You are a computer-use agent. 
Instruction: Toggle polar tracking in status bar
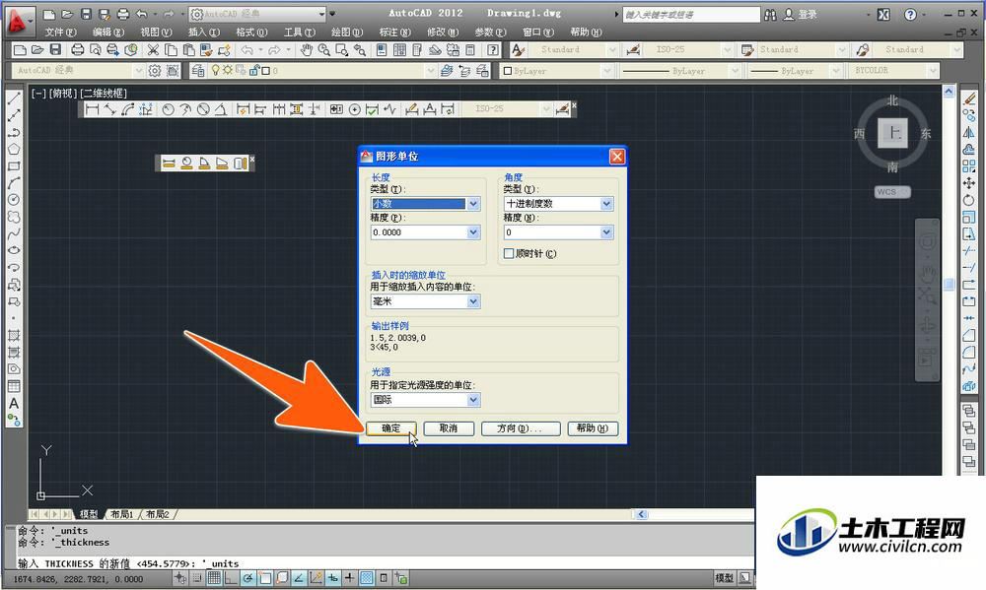tap(247, 577)
